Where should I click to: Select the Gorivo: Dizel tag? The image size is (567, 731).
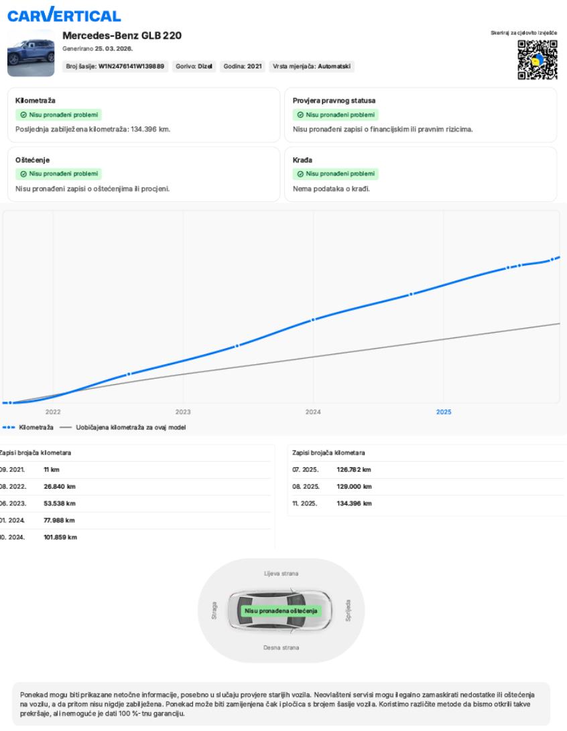pos(194,66)
